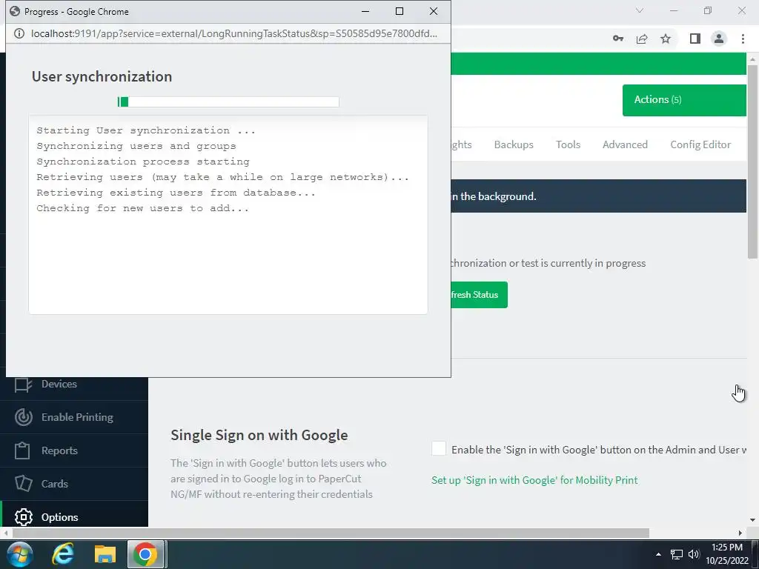Open the Devices sidebar icon
This screenshot has width=759, height=569.
(23, 385)
